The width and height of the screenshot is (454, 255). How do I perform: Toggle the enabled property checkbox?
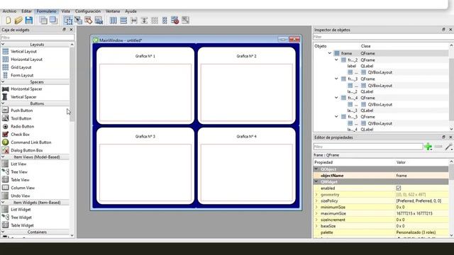click(x=399, y=188)
